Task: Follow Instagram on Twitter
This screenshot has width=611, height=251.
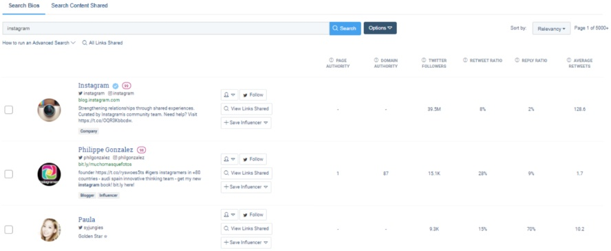Action: pyautogui.click(x=253, y=95)
